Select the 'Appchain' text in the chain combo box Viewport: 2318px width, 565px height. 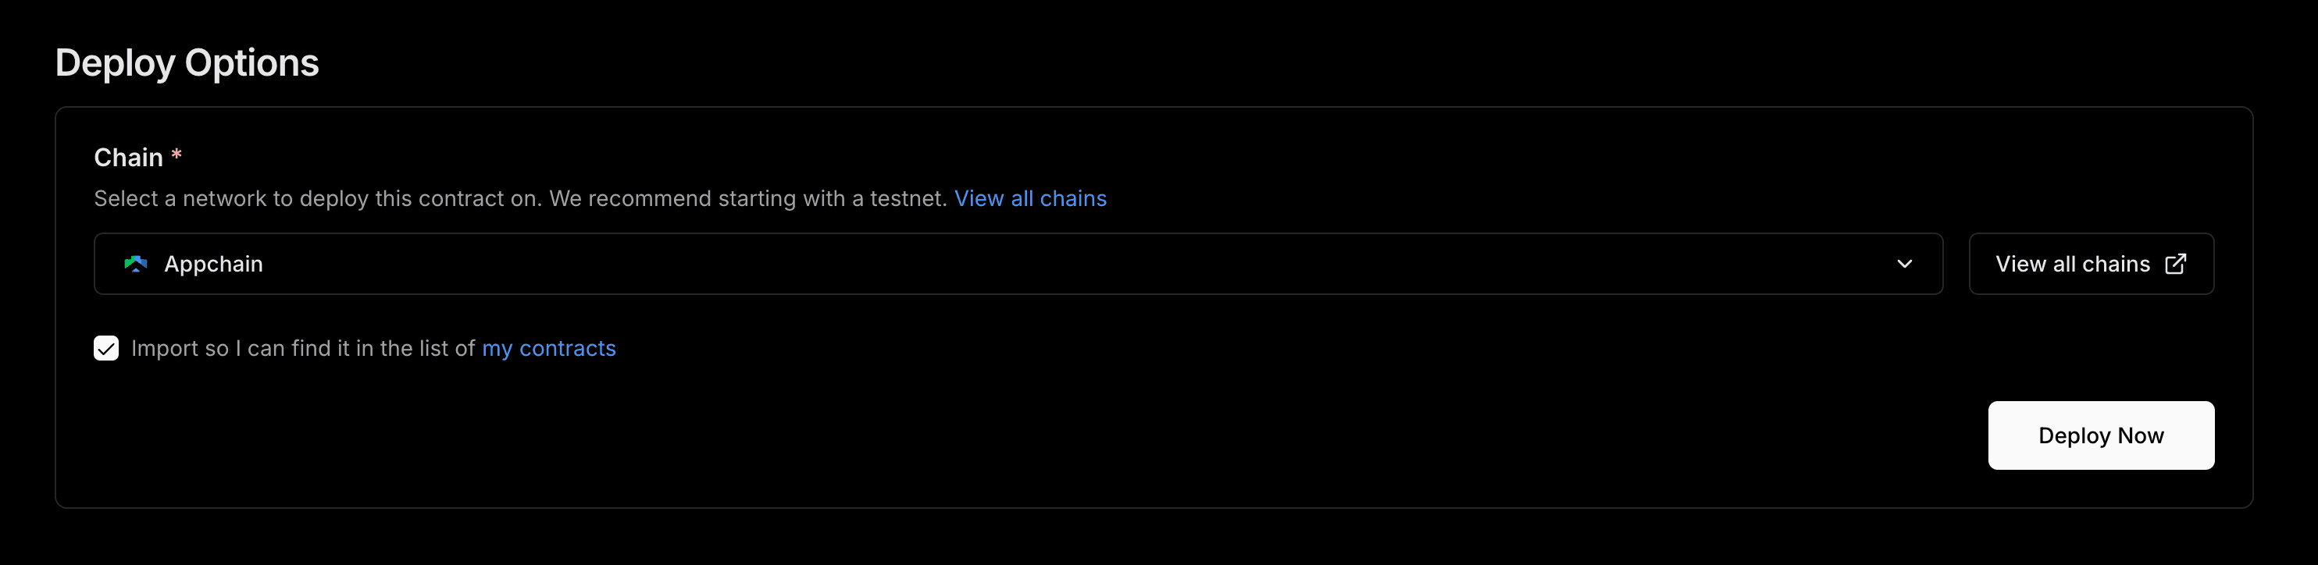(213, 264)
